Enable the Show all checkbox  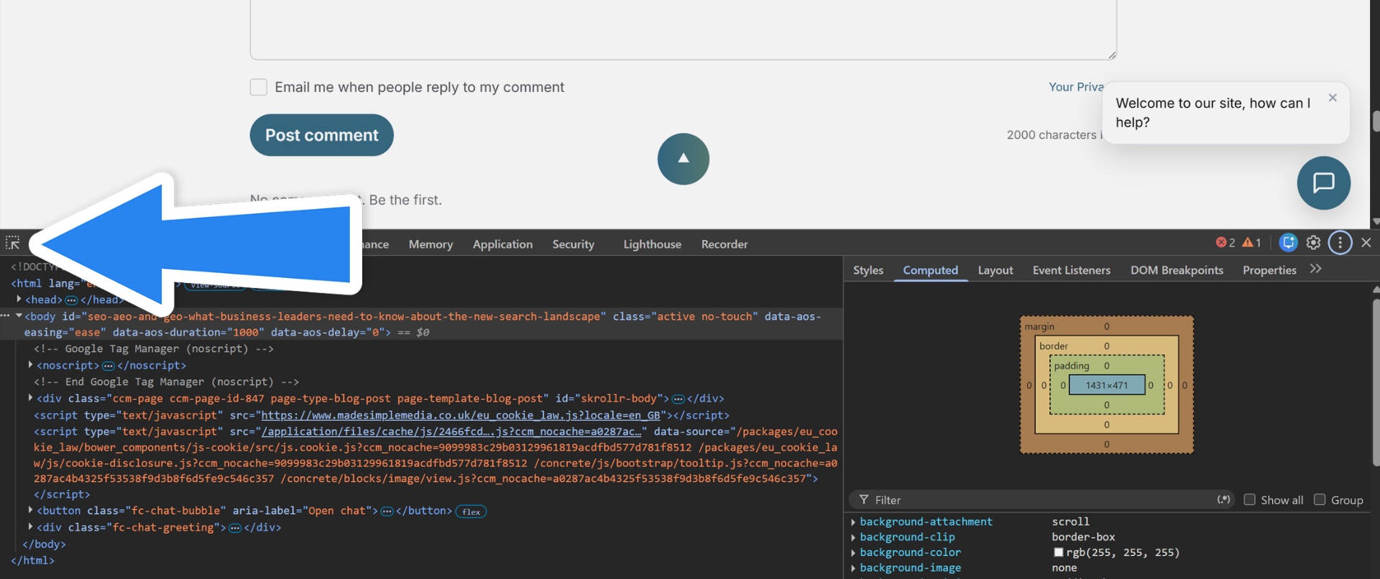click(1249, 499)
